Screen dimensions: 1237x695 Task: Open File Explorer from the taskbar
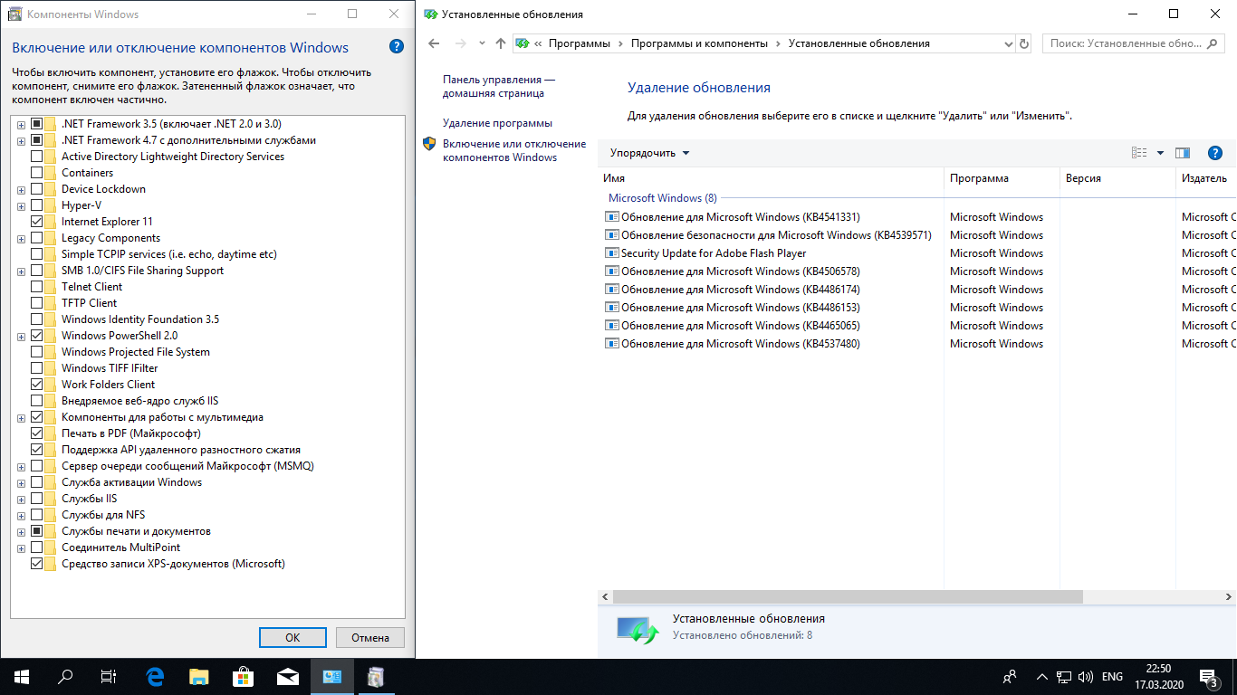click(198, 676)
